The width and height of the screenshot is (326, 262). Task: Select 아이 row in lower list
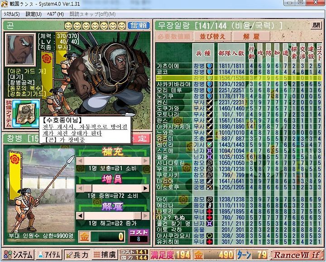click(x=239, y=199)
